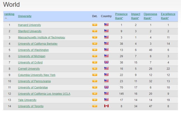This screenshot has height=116, width=181.
Task: Open University of Toronto link
Action: [31, 106]
